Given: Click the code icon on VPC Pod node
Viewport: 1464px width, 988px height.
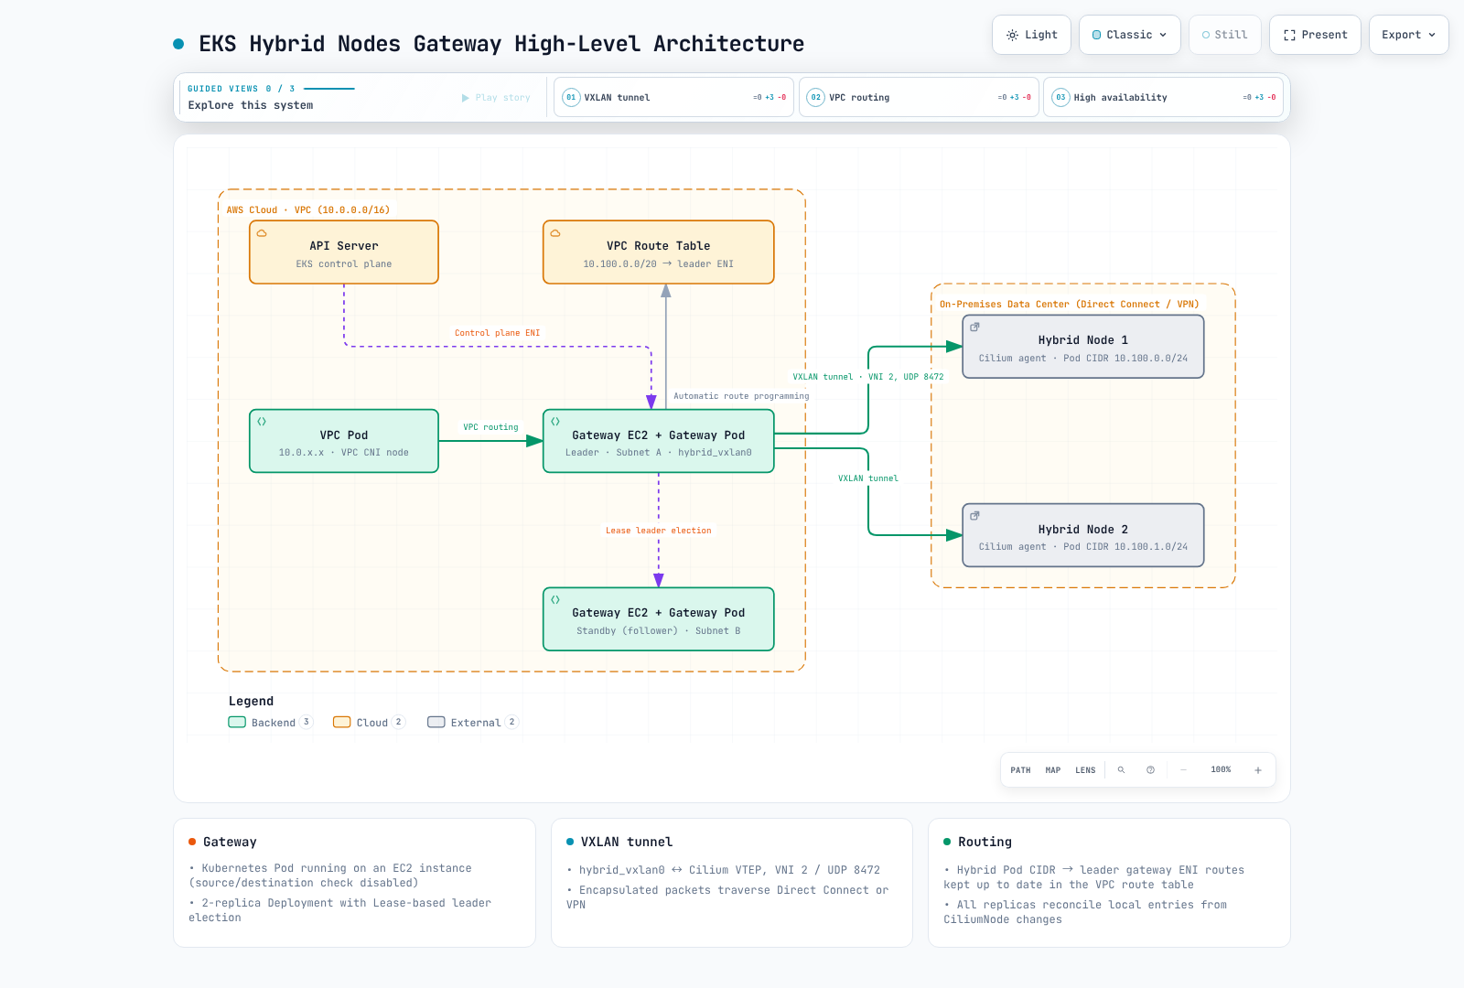Looking at the screenshot, I should click(262, 422).
